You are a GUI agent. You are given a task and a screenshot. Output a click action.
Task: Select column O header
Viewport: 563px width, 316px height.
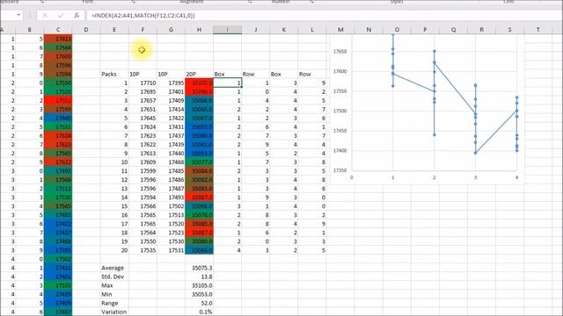(397, 30)
